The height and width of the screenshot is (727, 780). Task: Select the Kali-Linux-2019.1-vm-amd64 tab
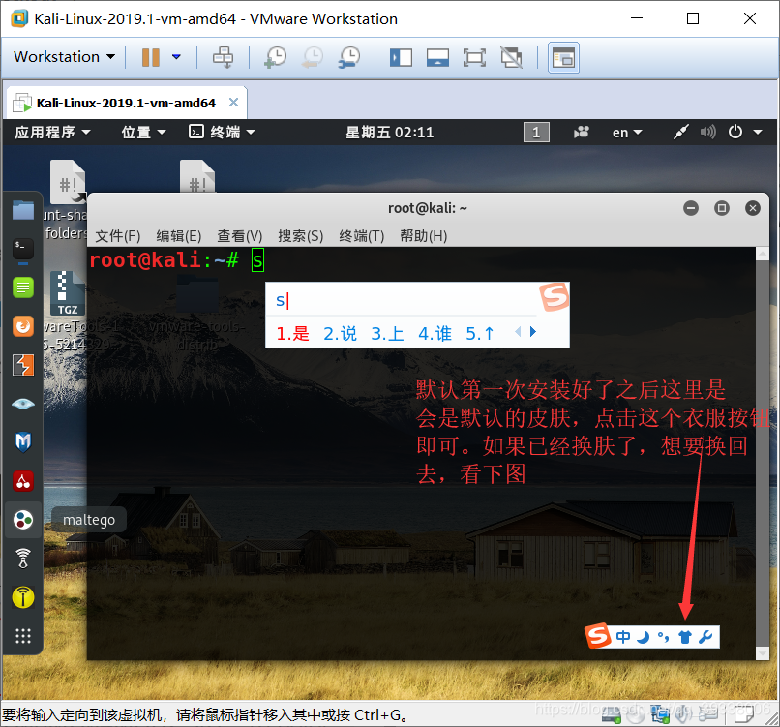pyautogui.click(x=127, y=103)
